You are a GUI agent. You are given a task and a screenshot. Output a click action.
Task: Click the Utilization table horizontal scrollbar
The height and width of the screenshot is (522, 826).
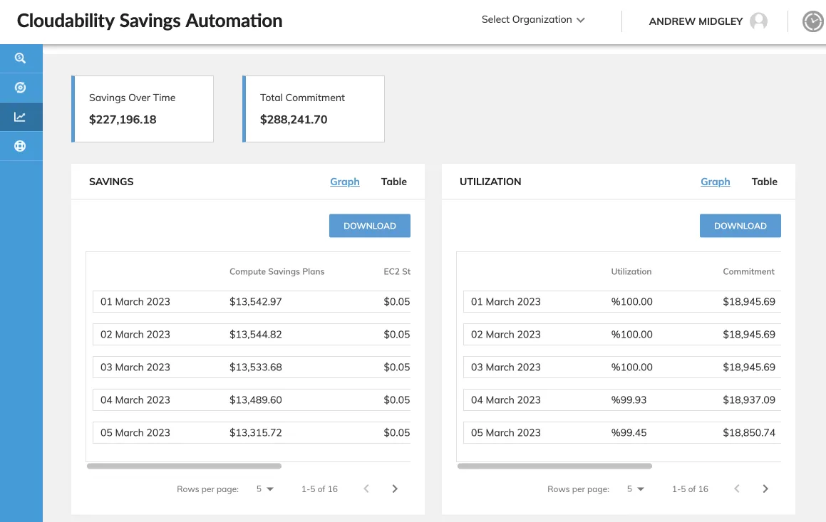tap(554, 466)
